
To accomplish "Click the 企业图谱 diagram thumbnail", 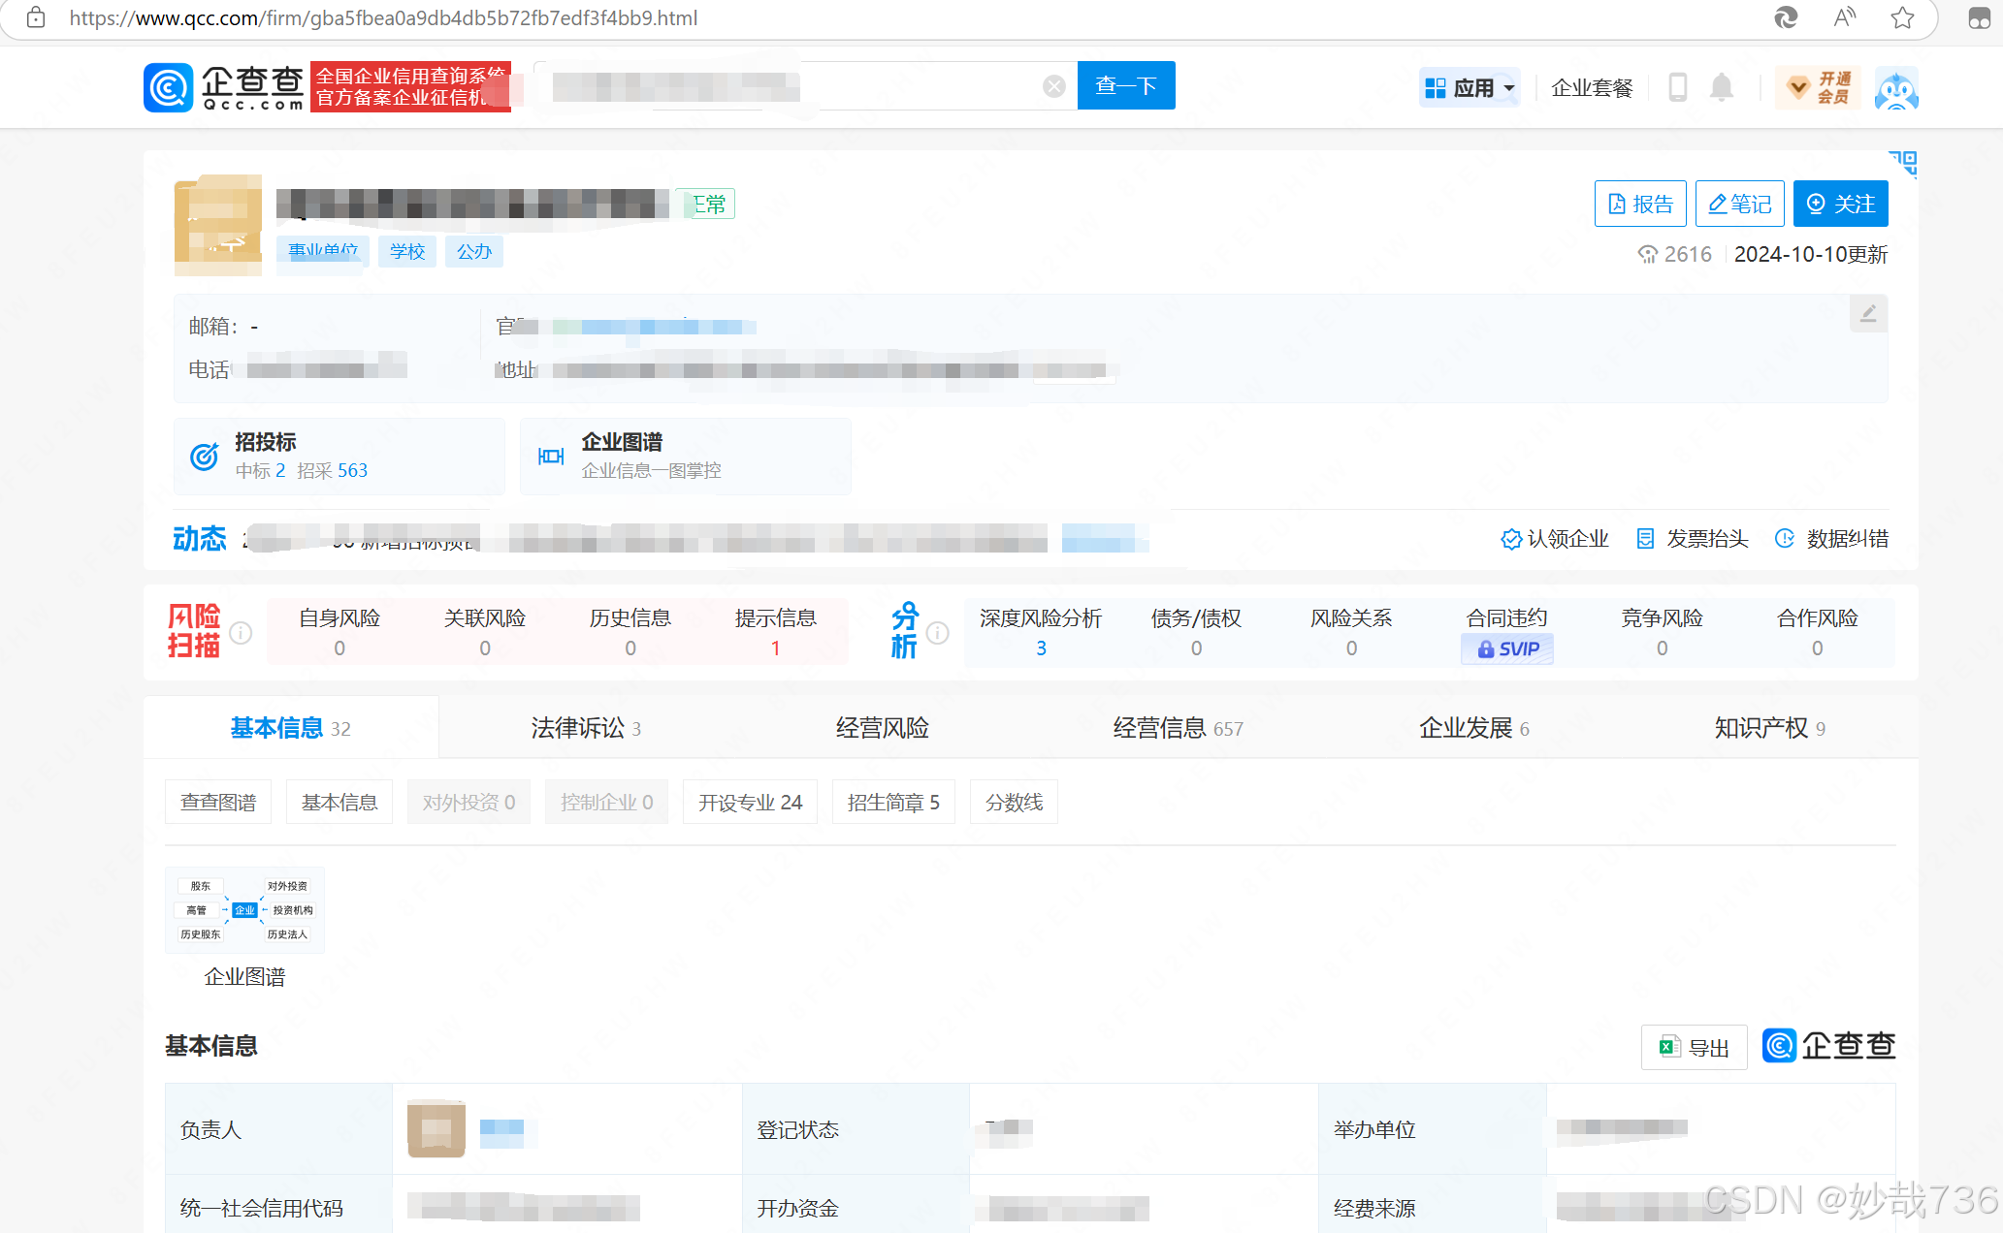I will [x=244, y=910].
